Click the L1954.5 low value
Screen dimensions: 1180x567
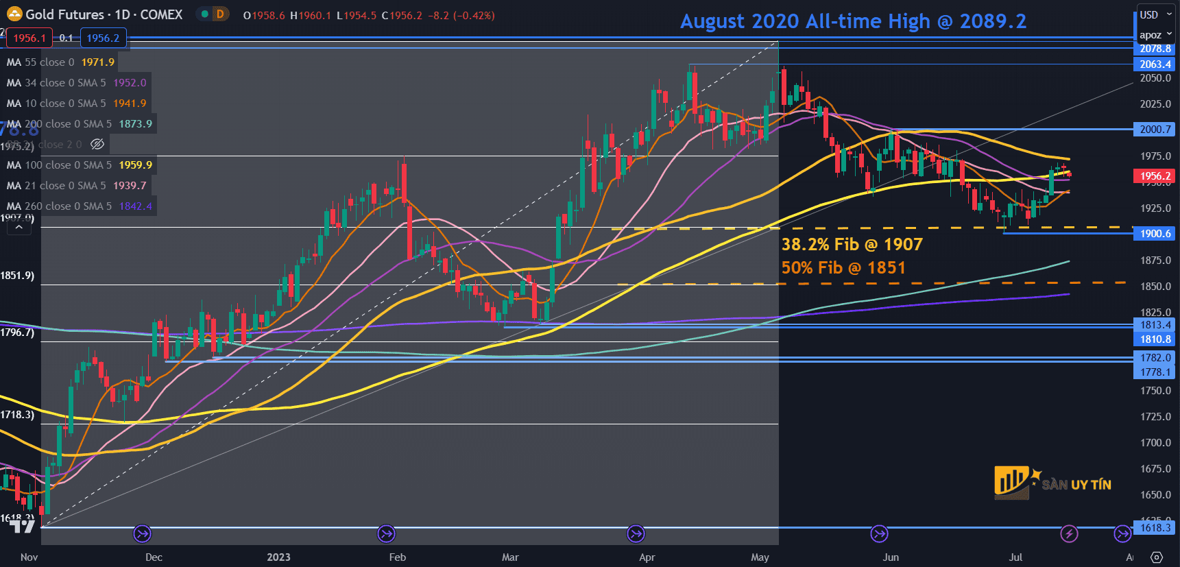click(357, 15)
